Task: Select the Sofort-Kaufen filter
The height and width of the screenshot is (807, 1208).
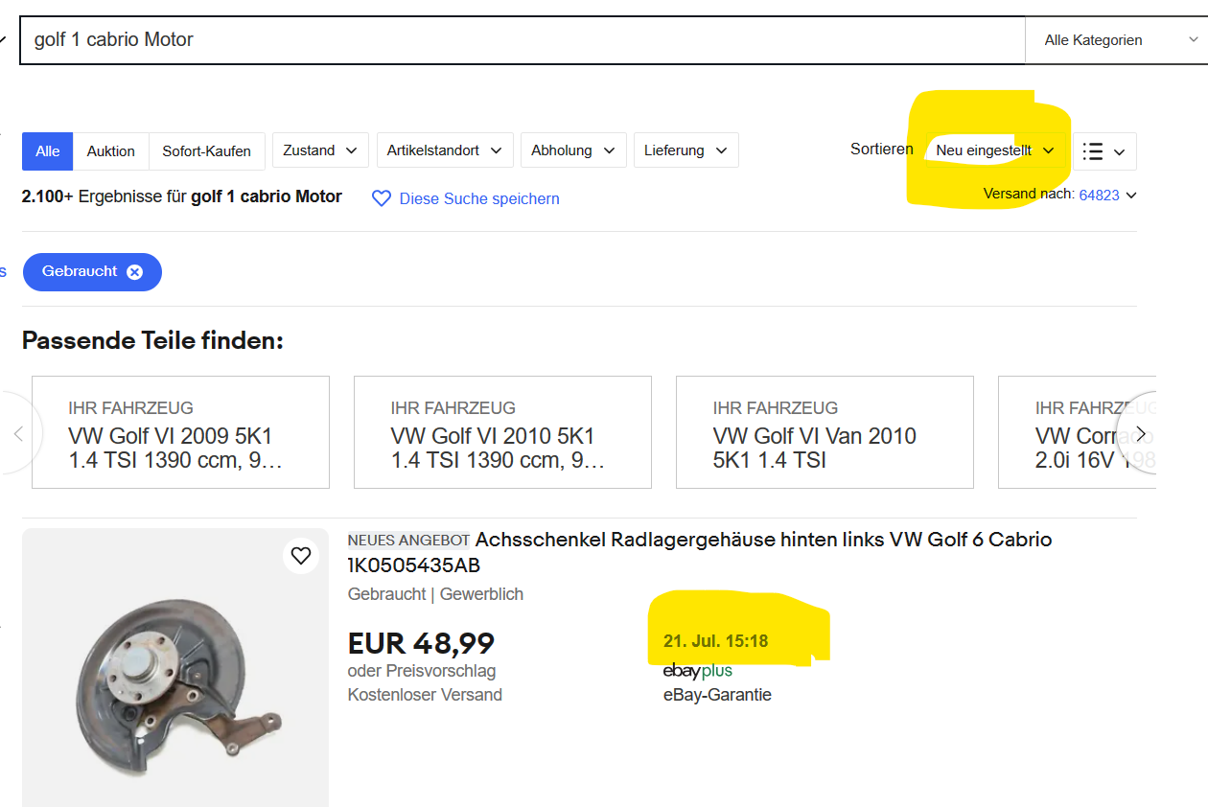Action: pyautogui.click(x=206, y=151)
